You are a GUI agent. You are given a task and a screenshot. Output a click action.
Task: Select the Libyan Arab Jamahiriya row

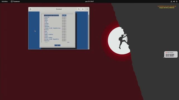(x=55, y=28)
